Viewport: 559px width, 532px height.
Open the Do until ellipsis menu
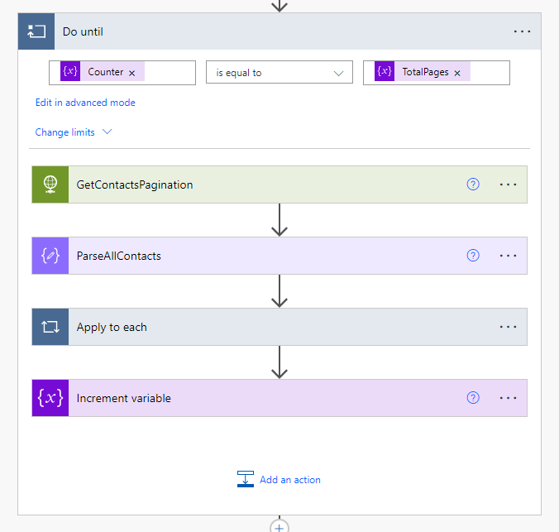pos(522,31)
